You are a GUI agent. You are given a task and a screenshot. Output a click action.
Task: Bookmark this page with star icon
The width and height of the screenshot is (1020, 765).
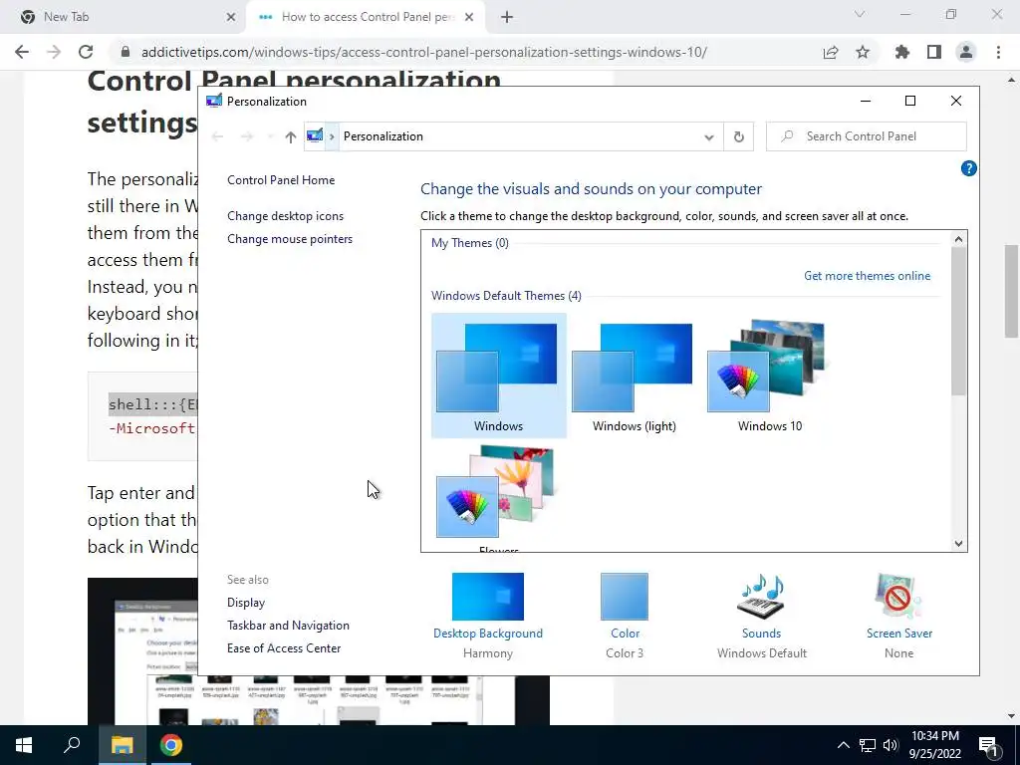tap(863, 52)
